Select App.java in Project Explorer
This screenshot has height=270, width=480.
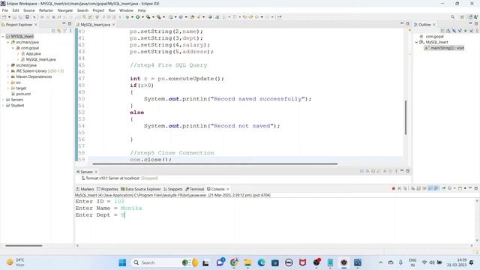[31, 54]
